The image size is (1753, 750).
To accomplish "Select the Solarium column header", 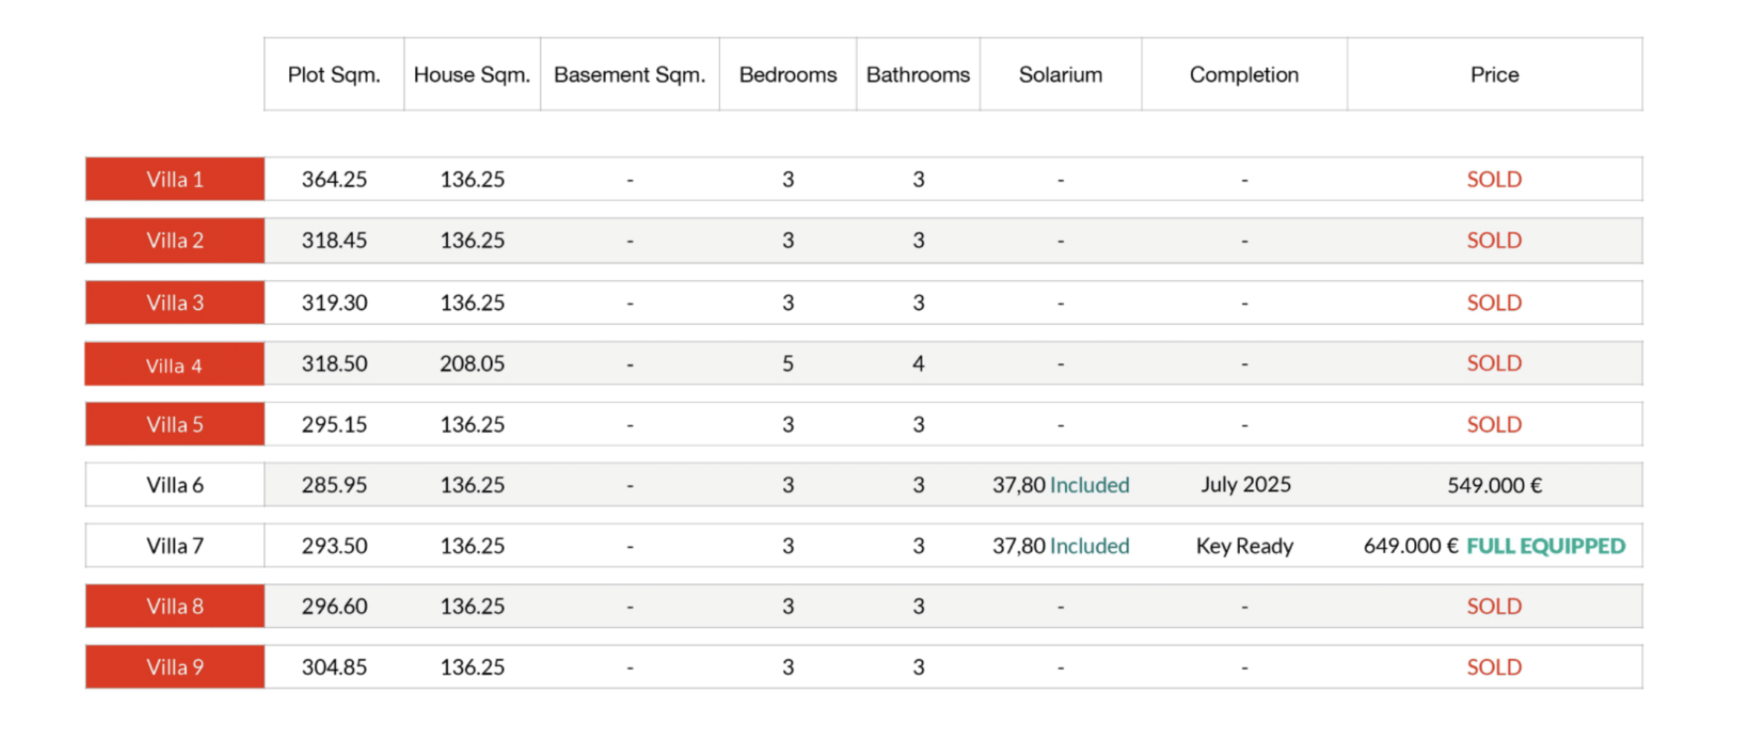I will pos(1060,74).
